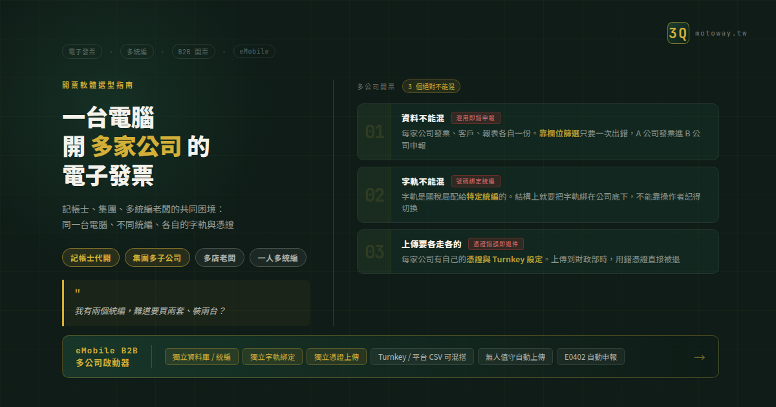Viewport: 776px width, 407px height.
Task: Click the 3 個絕對不能混 badge
Action: click(x=431, y=87)
